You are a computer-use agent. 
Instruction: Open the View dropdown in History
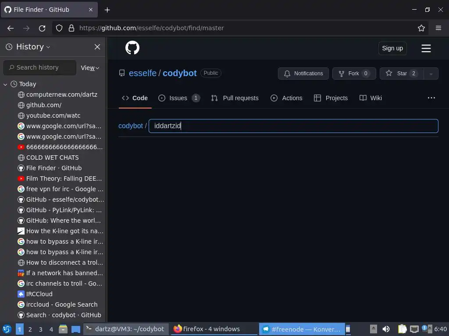(90, 68)
